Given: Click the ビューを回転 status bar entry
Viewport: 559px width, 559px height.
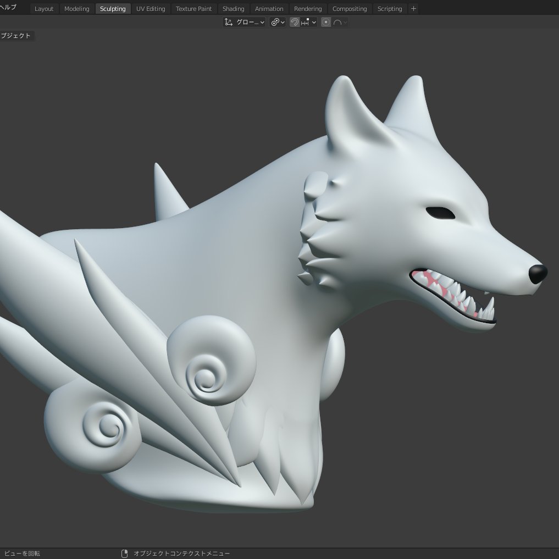Looking at the screenshot, I should pyautogui.click(x=22, y=554).
